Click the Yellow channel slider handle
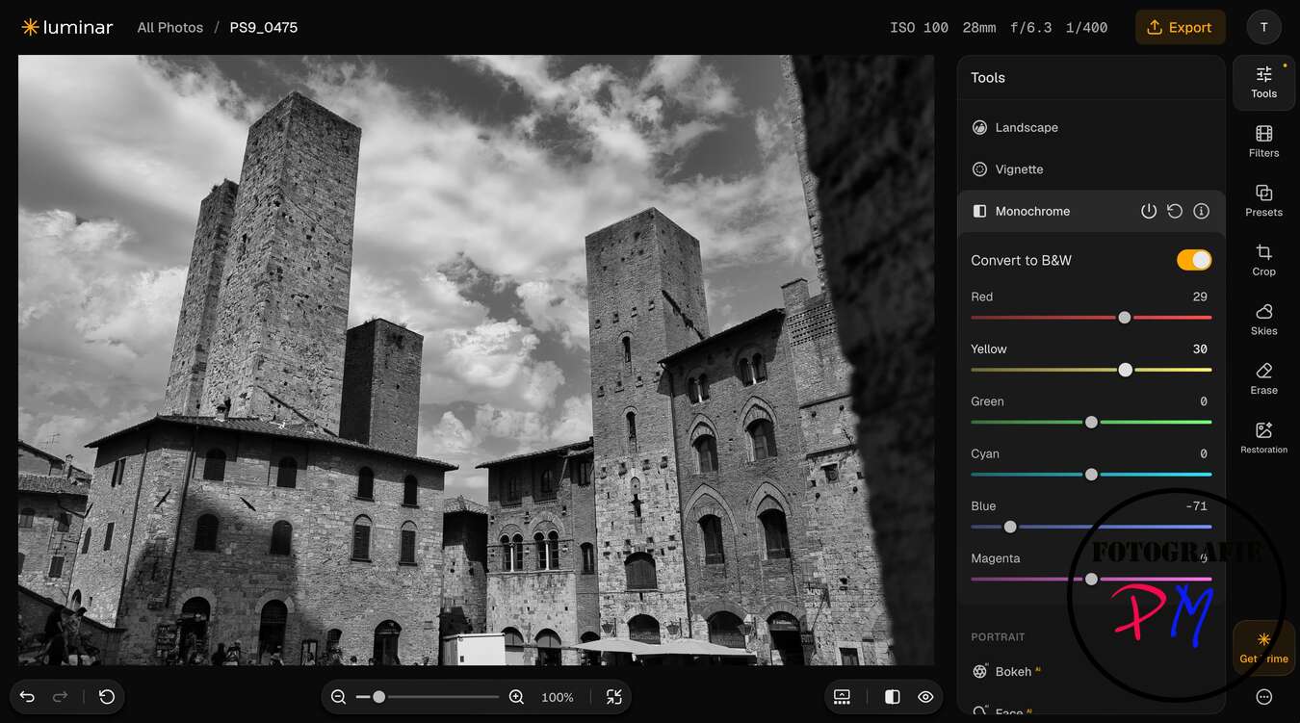Viewport: 1300px width, 723px height. click(x=1126, y=370)
